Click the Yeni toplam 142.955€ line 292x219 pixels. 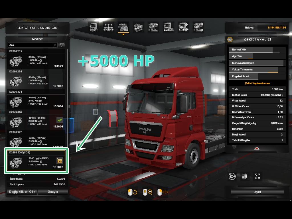[x=37, y=184]
